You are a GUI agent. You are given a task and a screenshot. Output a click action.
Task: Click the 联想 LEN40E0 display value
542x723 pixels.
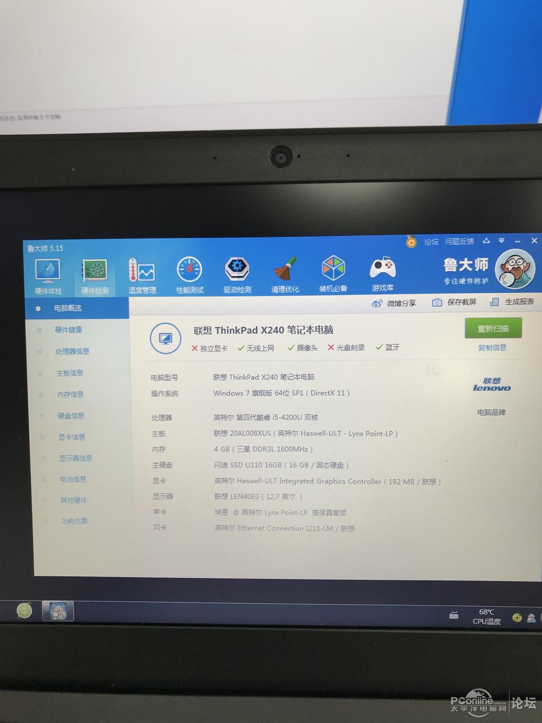(258, 497)
